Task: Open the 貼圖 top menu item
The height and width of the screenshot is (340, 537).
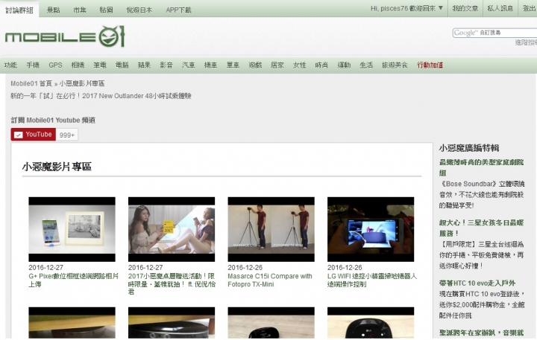Action: [106, 10]
